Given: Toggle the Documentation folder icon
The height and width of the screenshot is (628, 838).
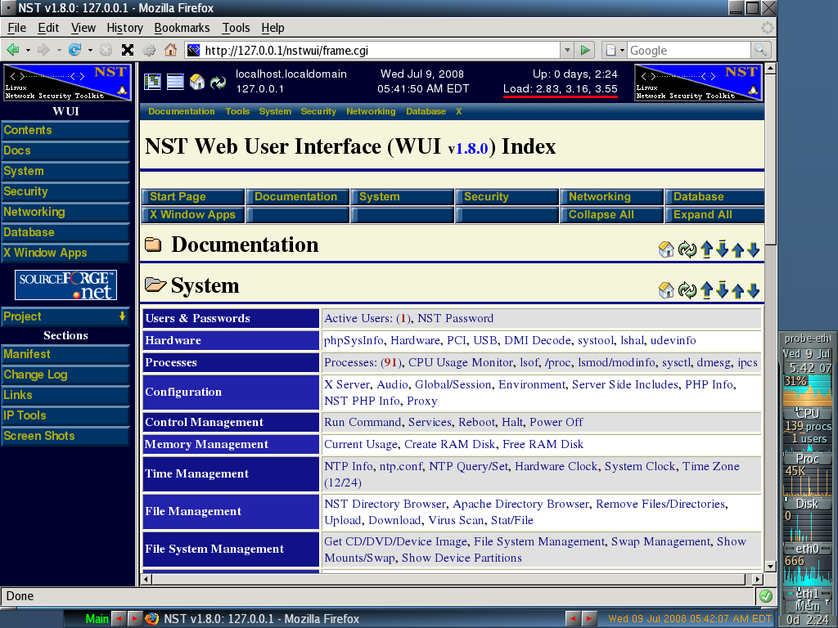Looking at the screenshot, I should (x=153, y=244).
